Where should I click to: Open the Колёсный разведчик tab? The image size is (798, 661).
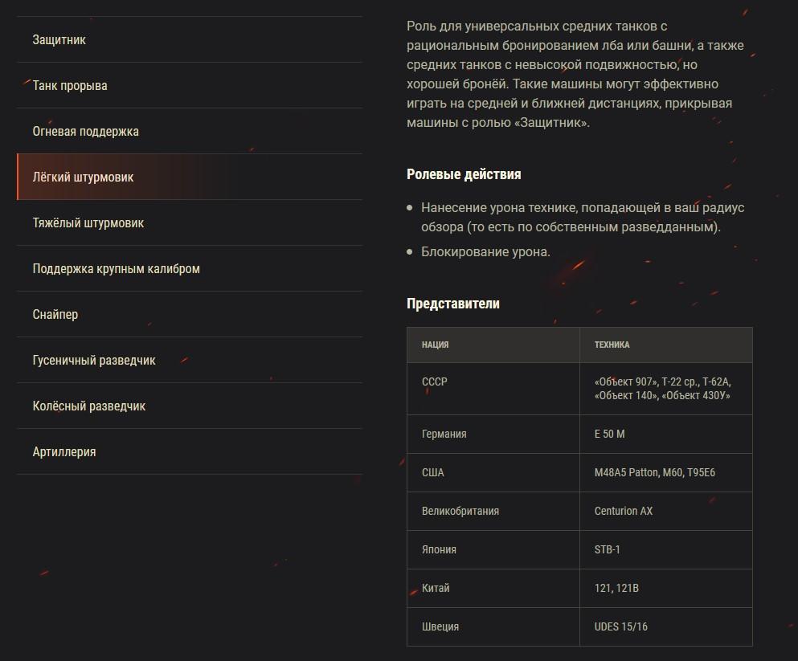point(88,406)
